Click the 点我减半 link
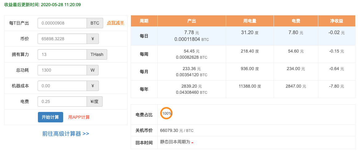This screenshot has width=358, height=151. tap(116, 23)
